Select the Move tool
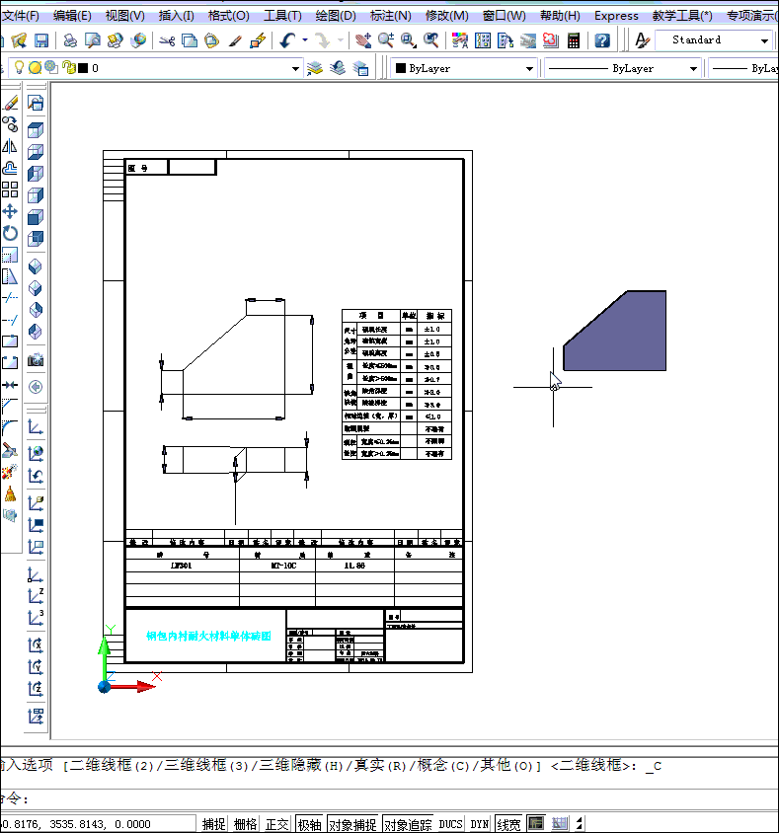779x833 pixels. 10,211
